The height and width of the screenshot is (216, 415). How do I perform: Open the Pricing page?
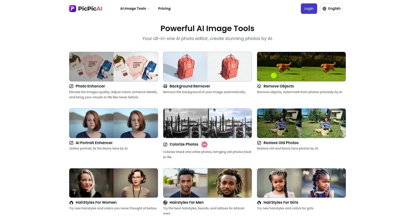coord(164,9)
